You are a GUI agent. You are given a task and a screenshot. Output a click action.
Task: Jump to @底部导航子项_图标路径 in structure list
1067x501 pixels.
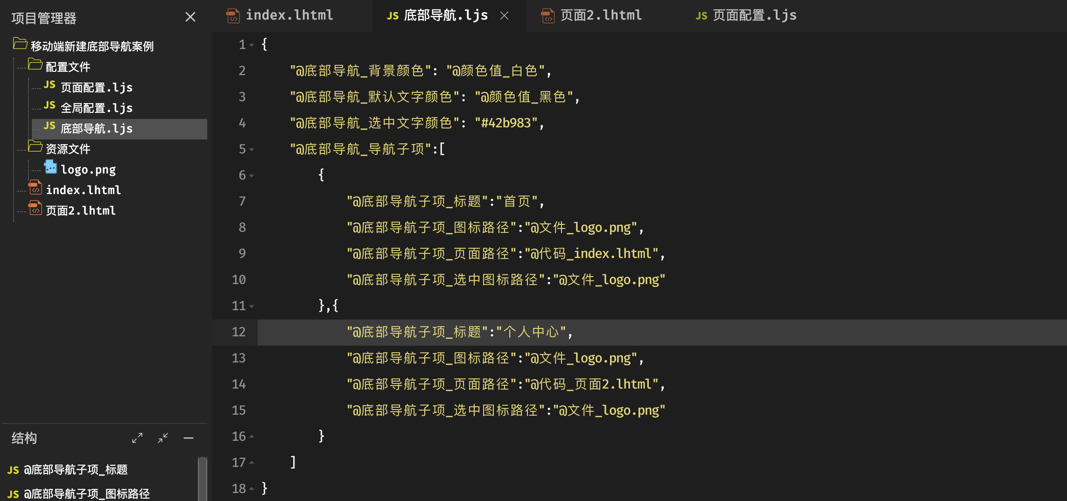pyautogui.click(x=87, y=494)
